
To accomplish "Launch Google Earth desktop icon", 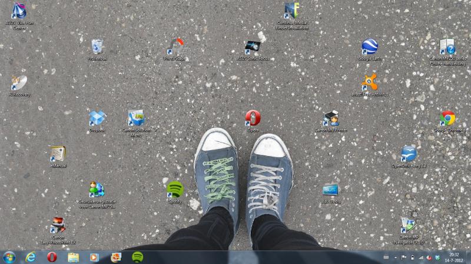I will coord(370,49).
